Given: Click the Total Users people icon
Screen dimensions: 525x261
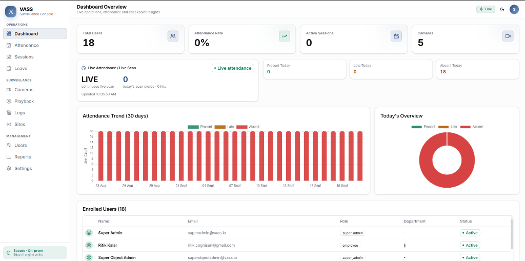Looking at the screenshot, I should click(173, 36).
